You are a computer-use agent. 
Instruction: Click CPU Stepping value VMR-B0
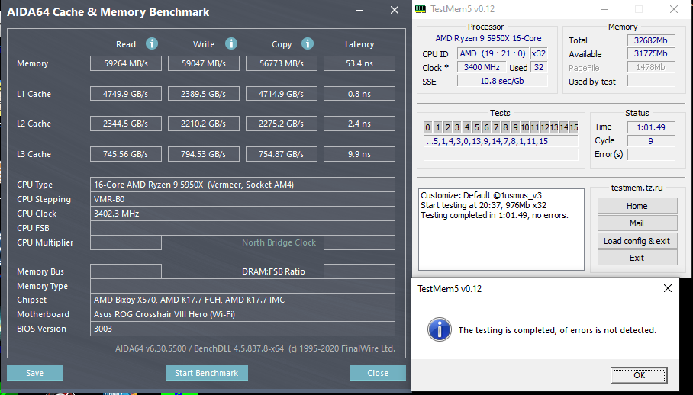[243, 199]
